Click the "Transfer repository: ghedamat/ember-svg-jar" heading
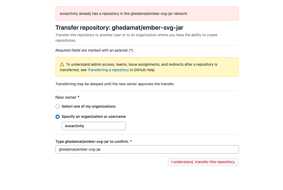Viewport: 283px width, 190px height. point(119,28)
